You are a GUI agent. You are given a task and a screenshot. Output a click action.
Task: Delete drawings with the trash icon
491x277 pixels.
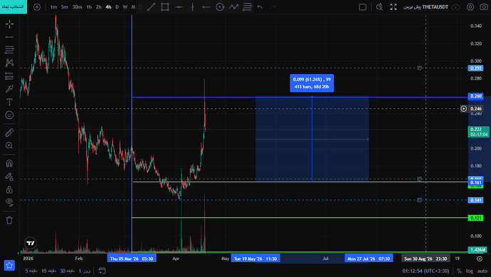coord(9,220)
